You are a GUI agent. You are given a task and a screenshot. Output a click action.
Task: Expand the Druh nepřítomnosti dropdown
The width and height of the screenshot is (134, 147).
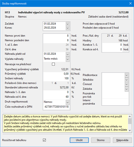(68, 102)
